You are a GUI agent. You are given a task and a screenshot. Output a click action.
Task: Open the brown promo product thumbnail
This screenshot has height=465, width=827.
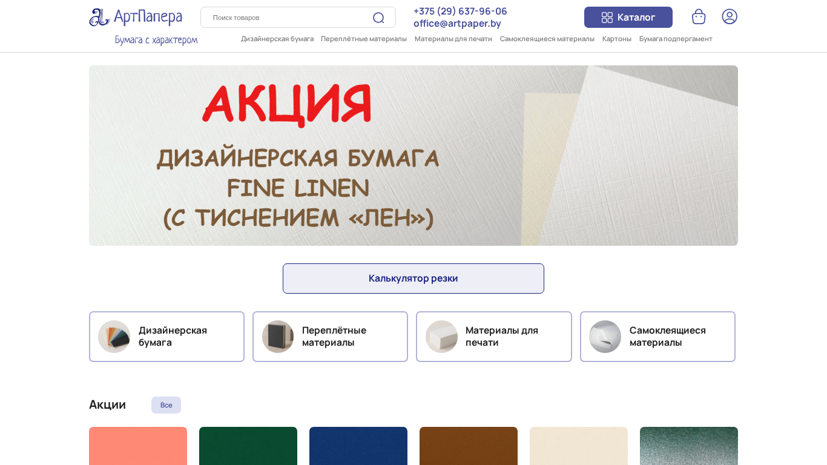point(469,446)
